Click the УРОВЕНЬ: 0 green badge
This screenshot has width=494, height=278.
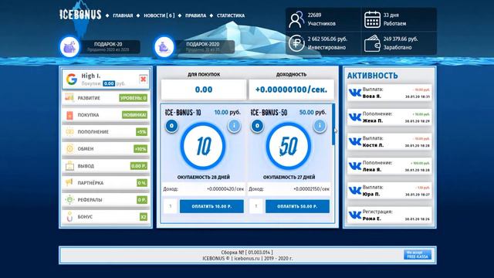(134, 98)
